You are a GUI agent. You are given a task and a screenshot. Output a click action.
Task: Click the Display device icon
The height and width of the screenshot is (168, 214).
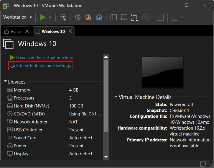click(x=10, y=154)
